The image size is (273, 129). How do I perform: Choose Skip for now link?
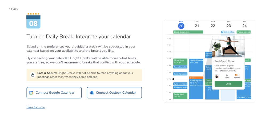(36, 107)
